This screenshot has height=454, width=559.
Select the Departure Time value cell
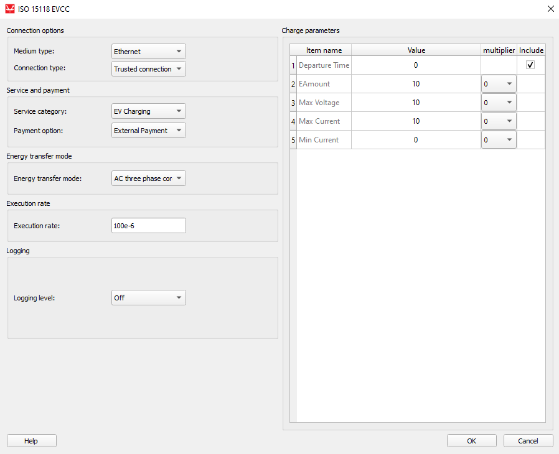coord(416,65)
